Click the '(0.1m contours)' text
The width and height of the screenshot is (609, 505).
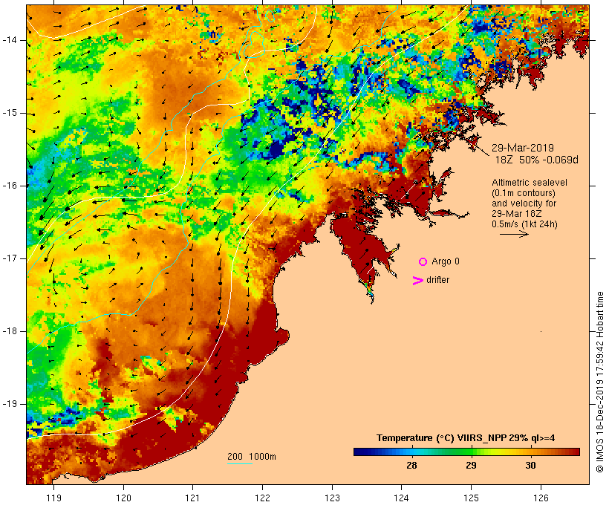[524, 193]
